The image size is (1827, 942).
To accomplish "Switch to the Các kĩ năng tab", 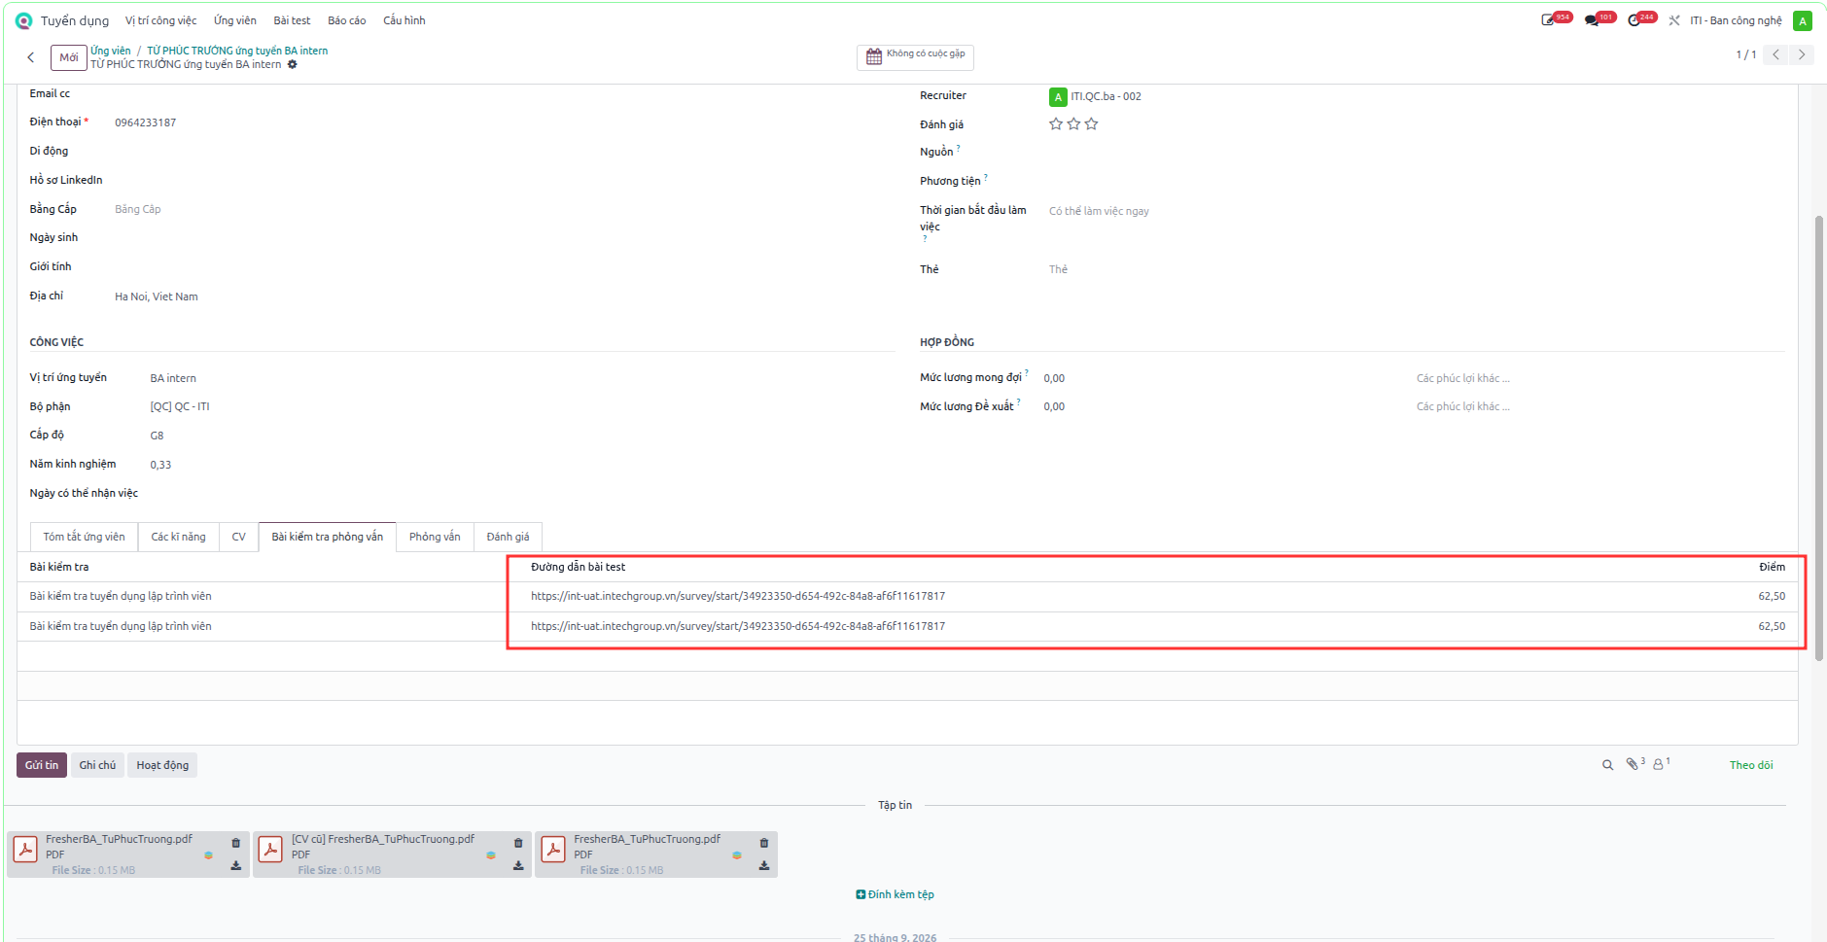I will (178, 537).
